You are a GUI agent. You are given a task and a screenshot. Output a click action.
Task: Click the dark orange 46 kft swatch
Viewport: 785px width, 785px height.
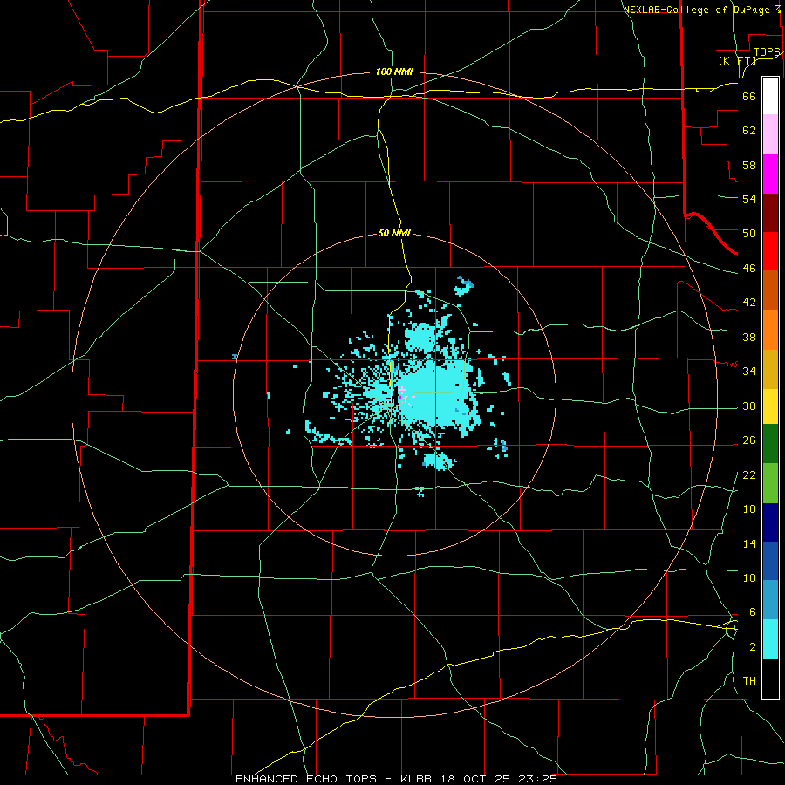pyautogui.click(x=770, y=290)
